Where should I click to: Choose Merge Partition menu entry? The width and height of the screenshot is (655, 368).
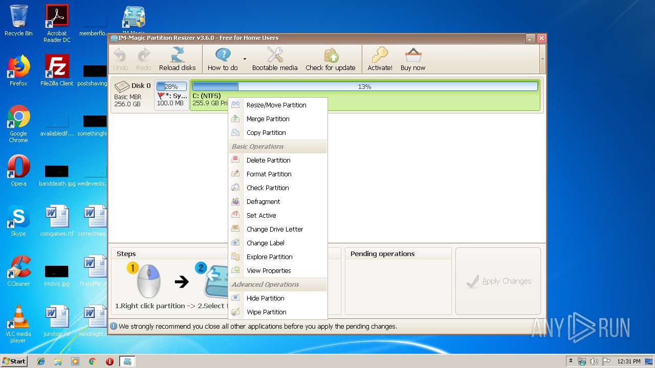pyautogui.click(x=277, y=119)
